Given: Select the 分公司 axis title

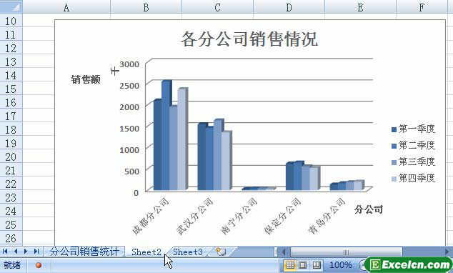Looking at the screenshot, I should click(369, 209).
